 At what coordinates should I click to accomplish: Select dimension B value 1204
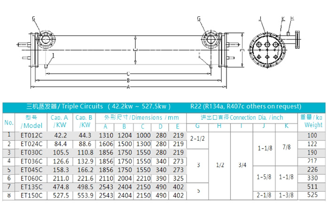click(125, 135)
